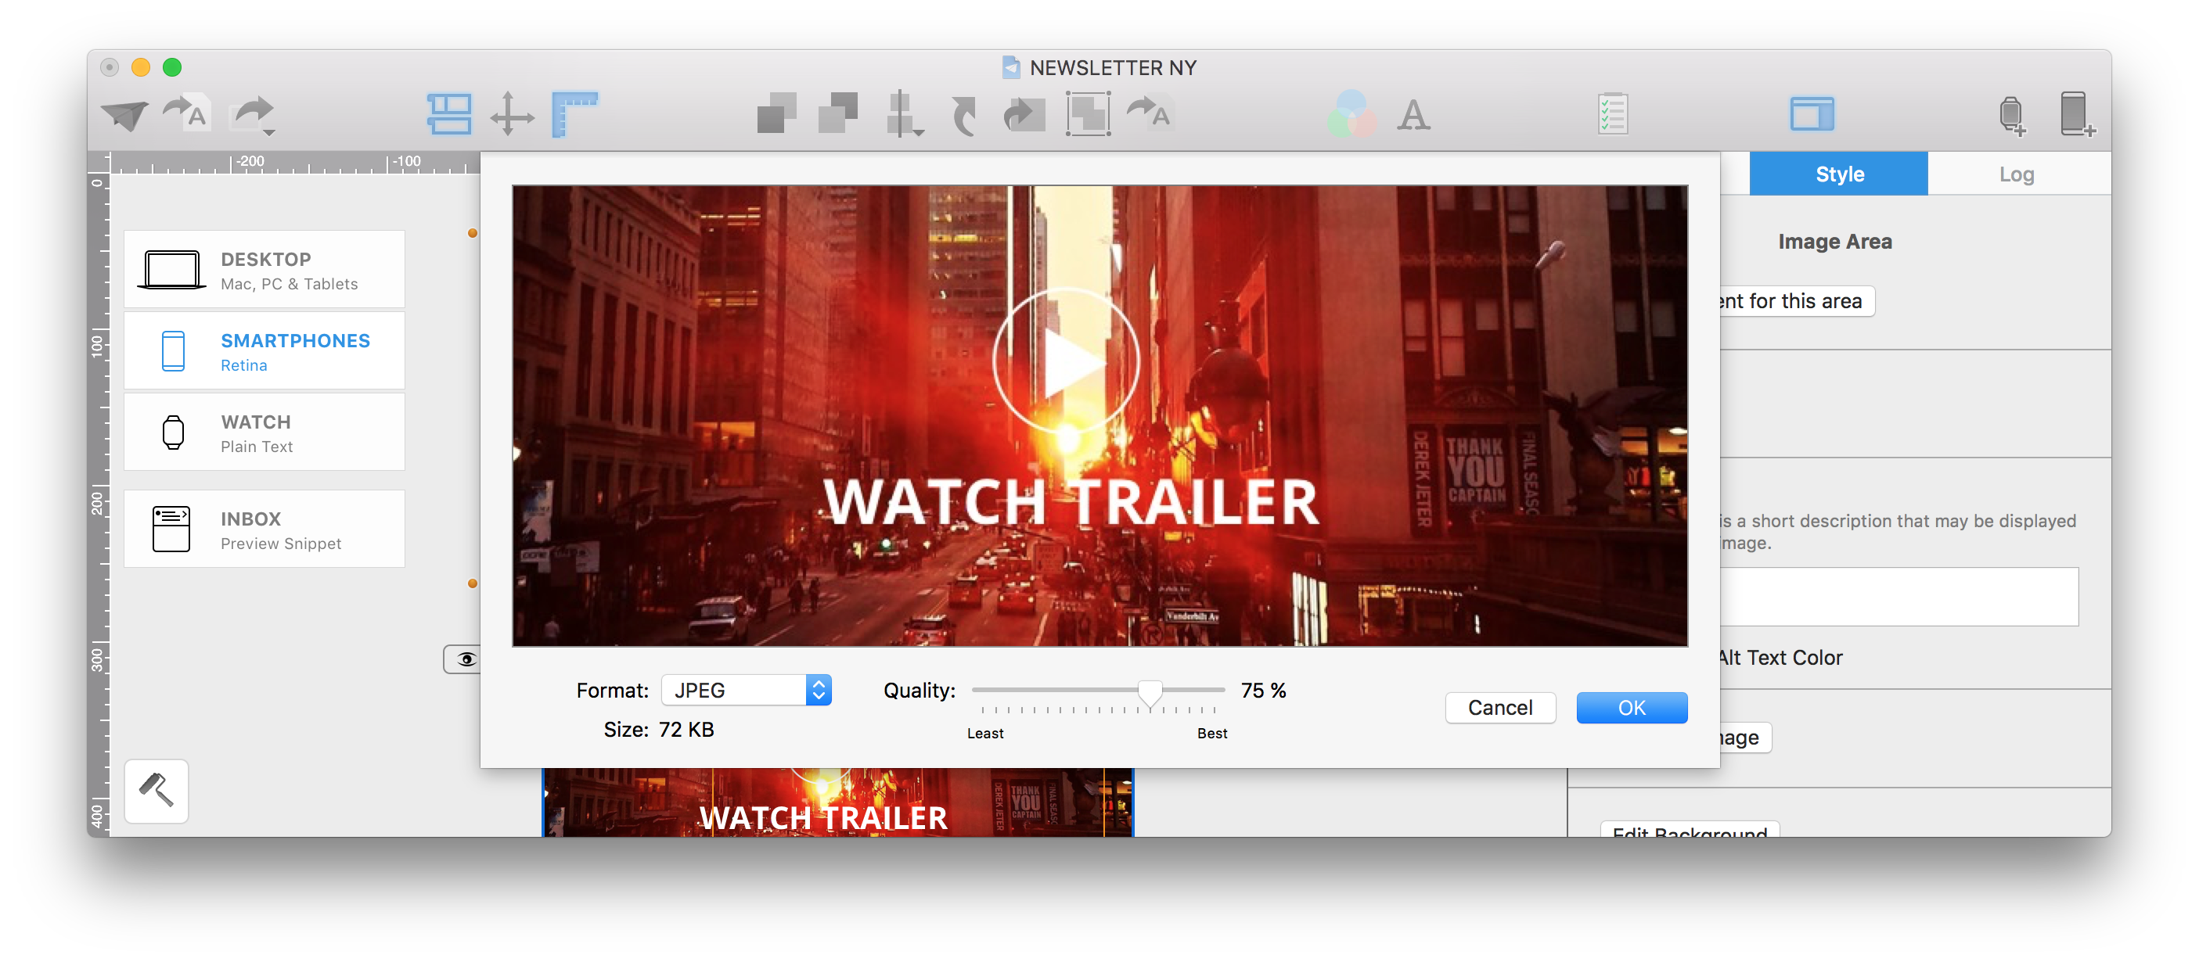
Task: Click the send backward stacked squares icon
Action: coord(838,113)
